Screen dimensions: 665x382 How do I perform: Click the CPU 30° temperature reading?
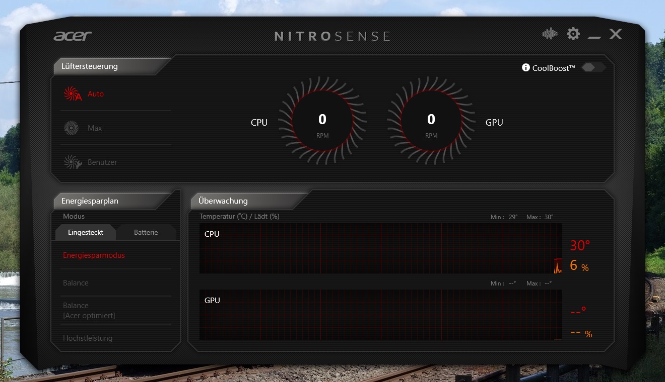[580, 246]
